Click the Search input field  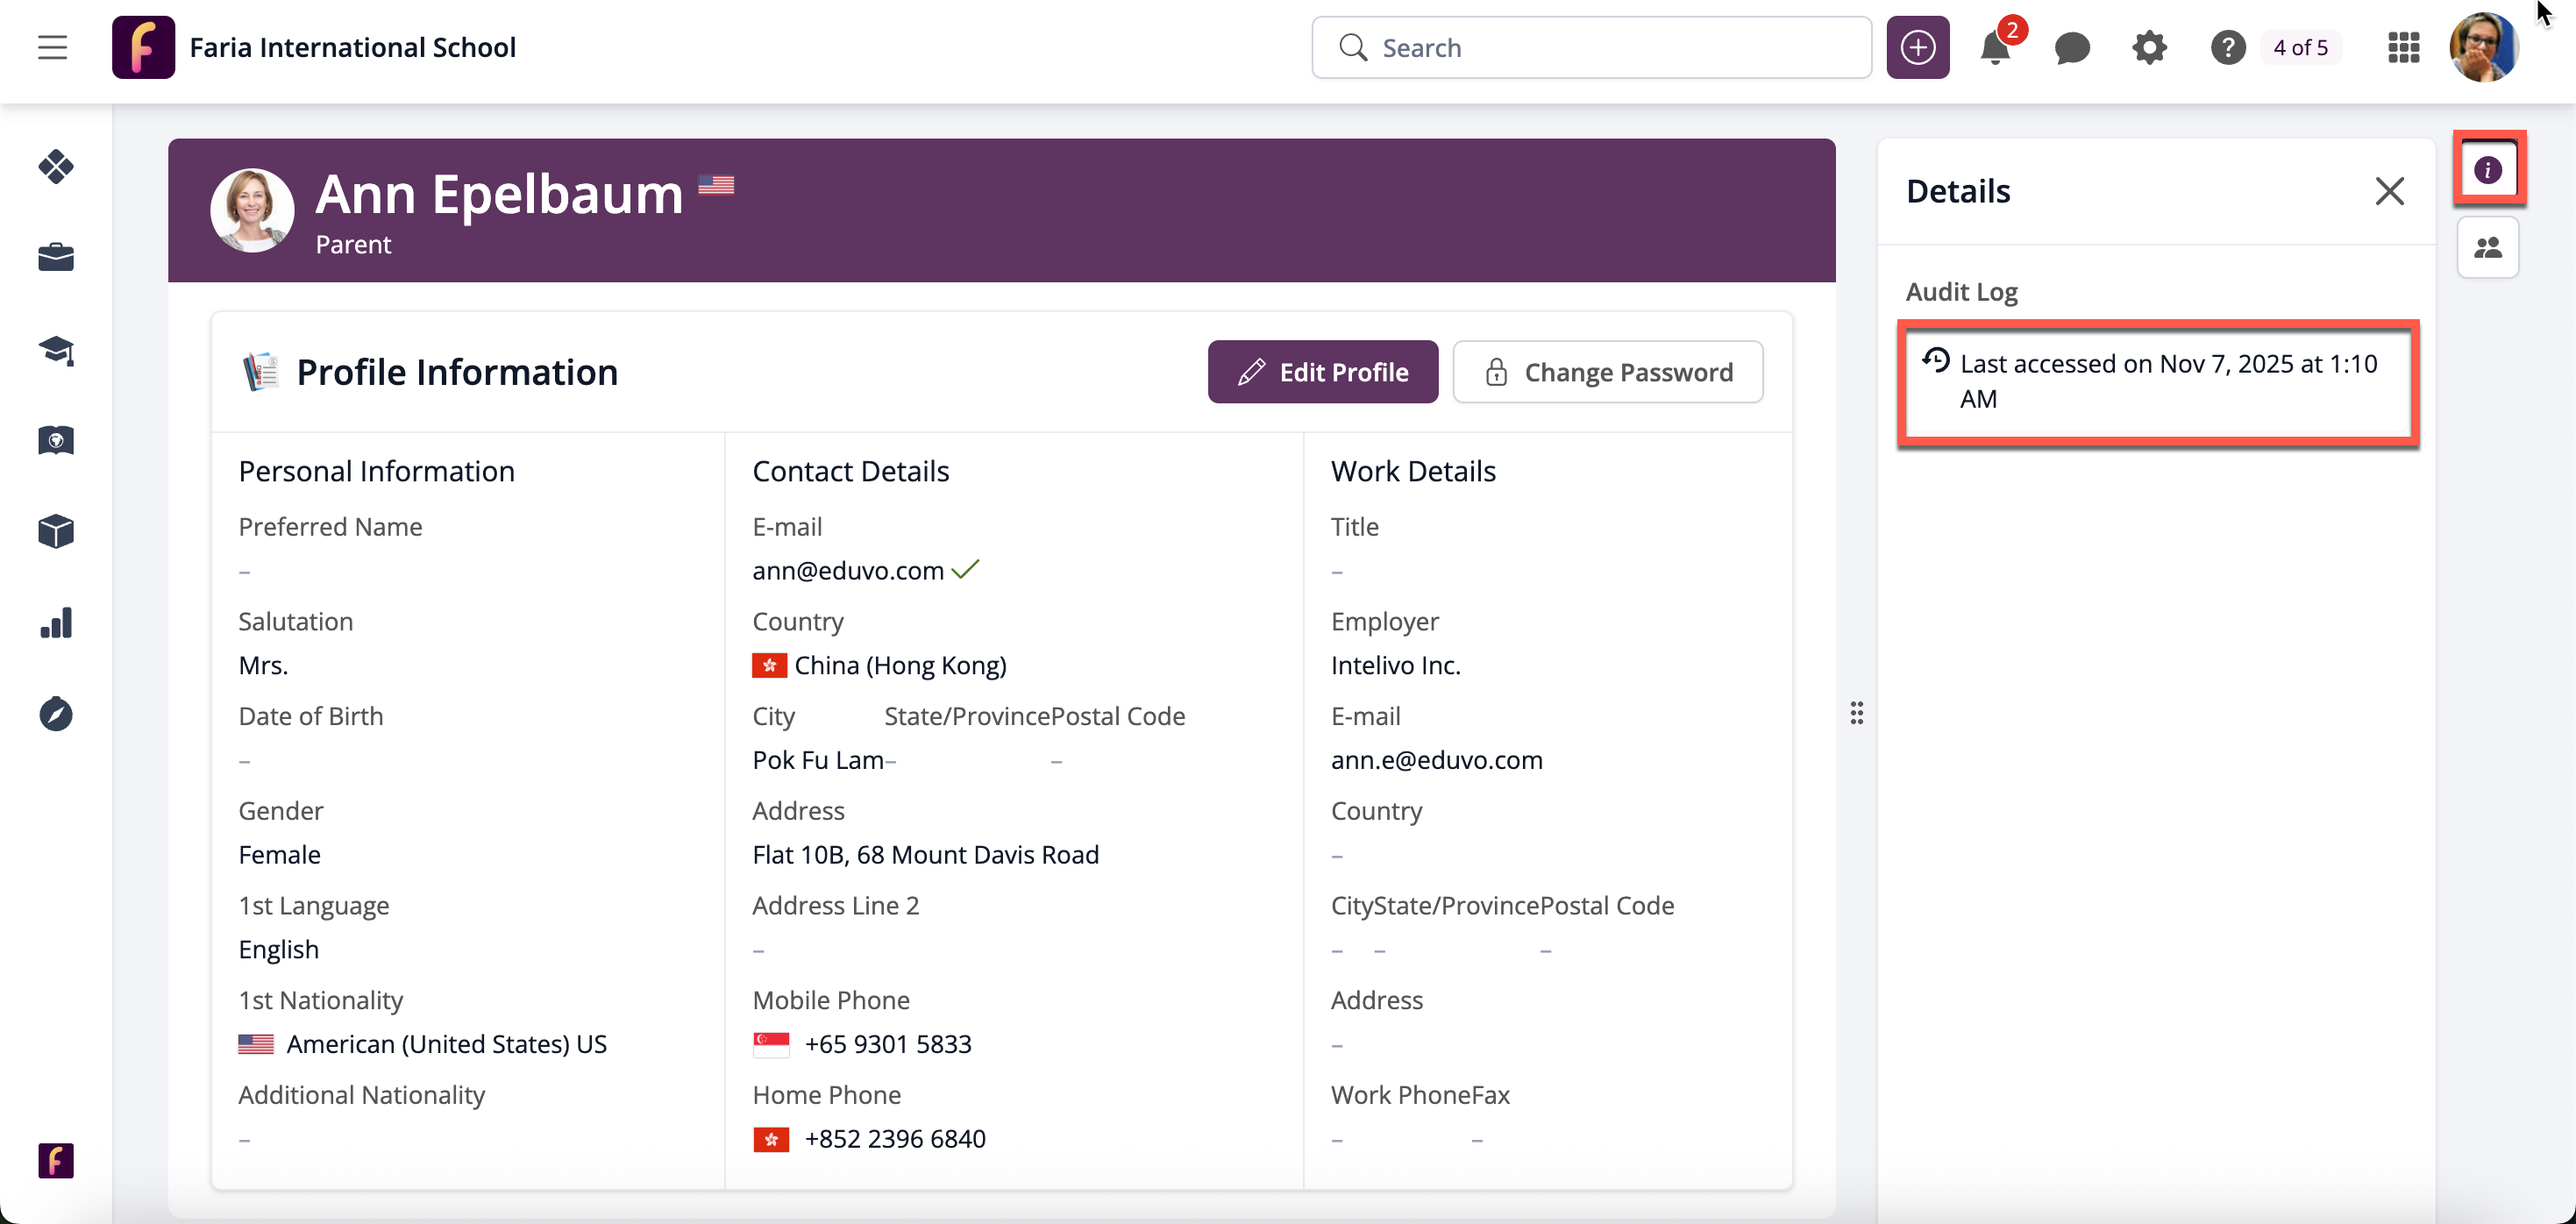1600,47
